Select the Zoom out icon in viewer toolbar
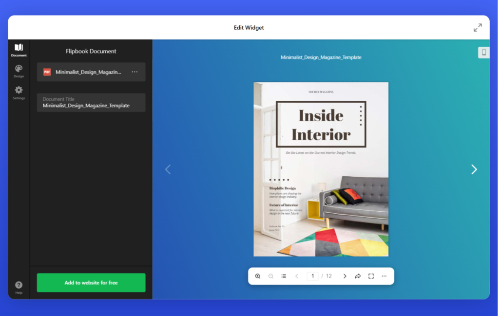 270,276
